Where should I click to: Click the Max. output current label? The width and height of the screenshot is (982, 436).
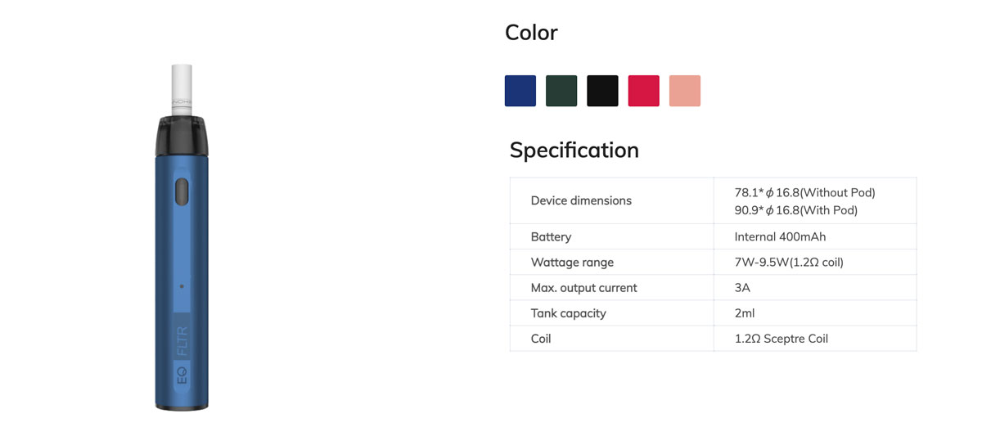[583, 288]
